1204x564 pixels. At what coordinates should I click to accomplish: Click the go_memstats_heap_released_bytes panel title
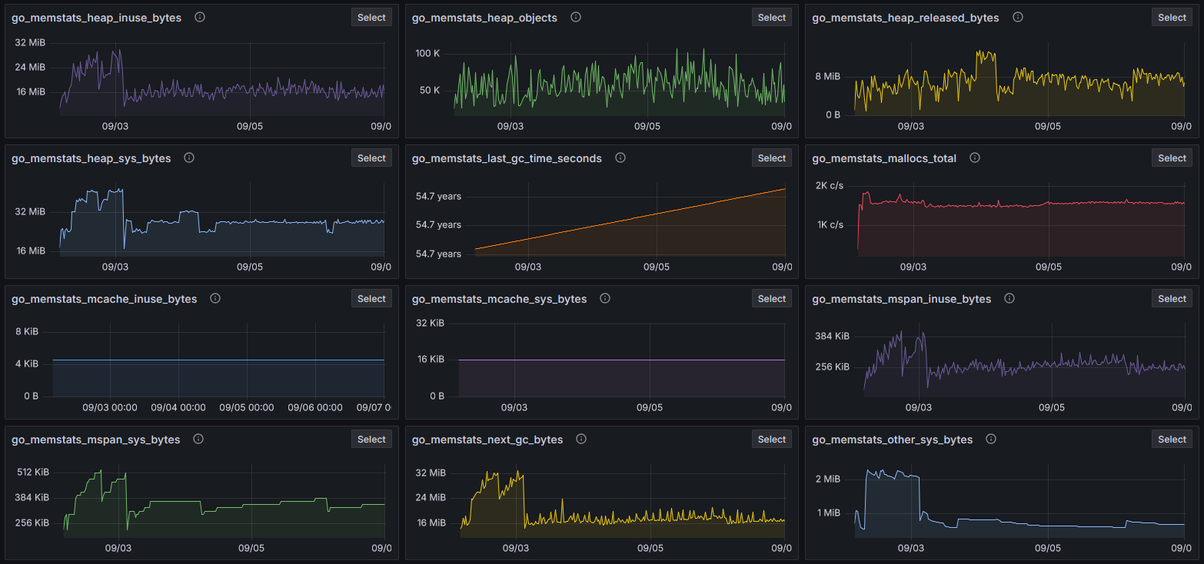coord(906,18)
